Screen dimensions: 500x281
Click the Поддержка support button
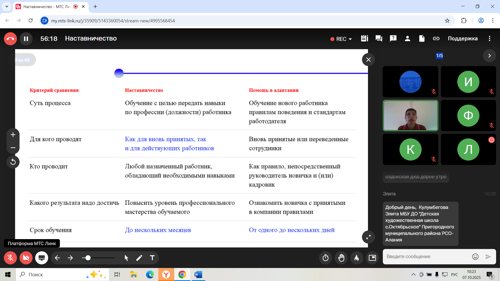pyautogui.click(x=463, y=39)
